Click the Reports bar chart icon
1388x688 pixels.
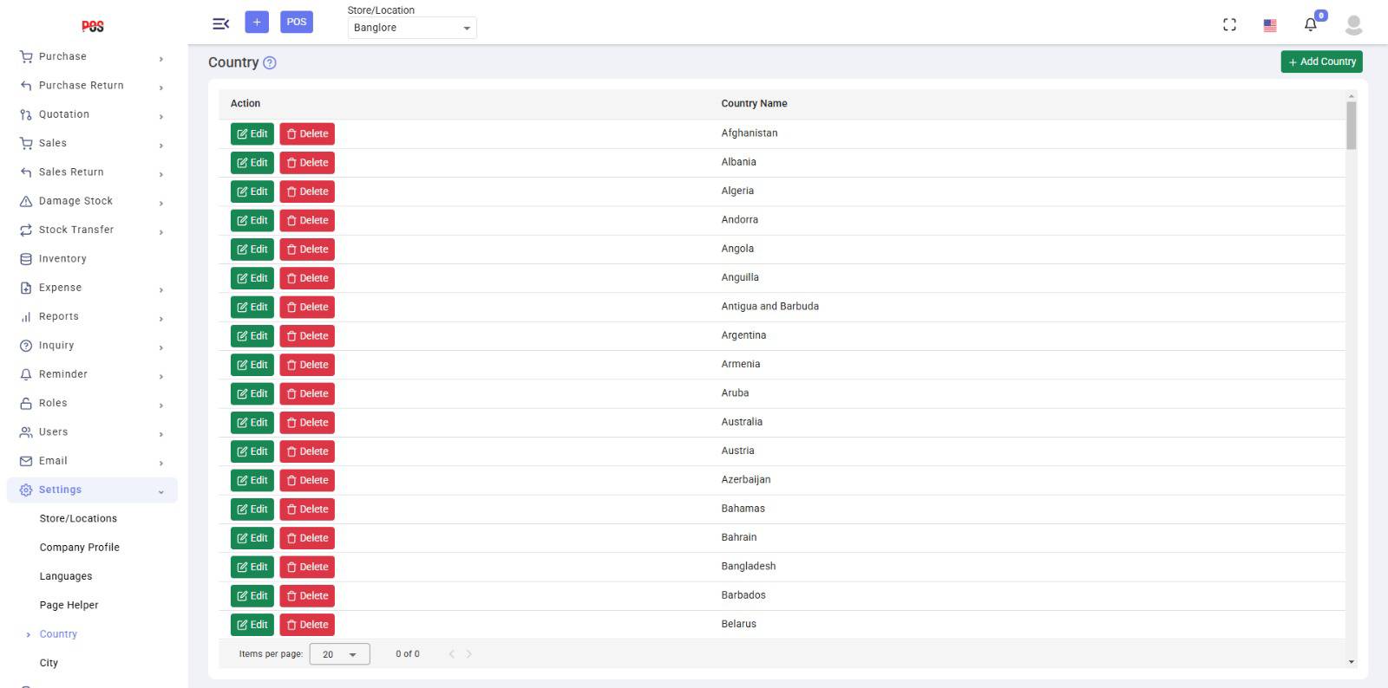point(26,317)
